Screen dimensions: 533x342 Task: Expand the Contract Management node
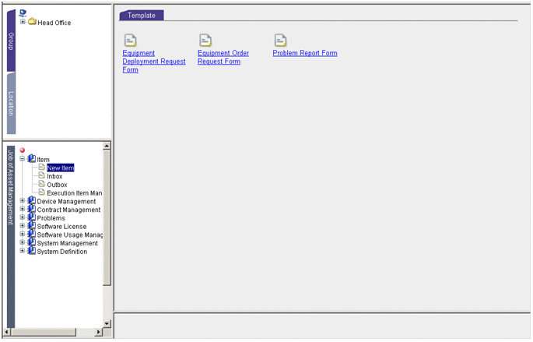point(23,209)
